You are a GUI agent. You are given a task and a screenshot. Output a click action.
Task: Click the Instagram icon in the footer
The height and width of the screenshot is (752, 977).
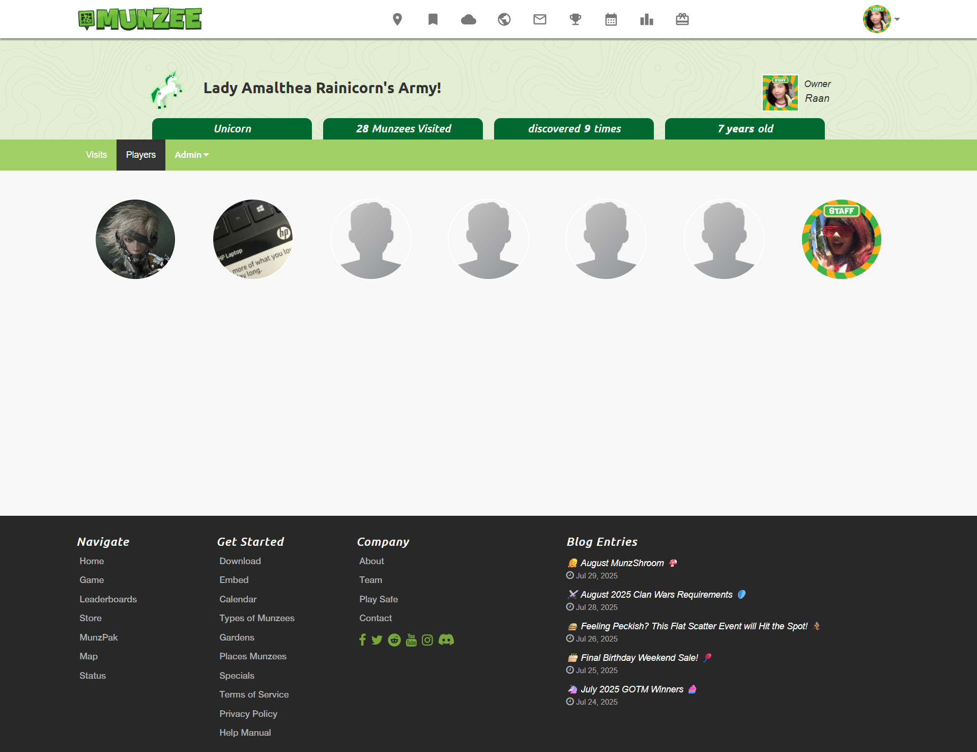pyautogui.click(x=427, y=640)
